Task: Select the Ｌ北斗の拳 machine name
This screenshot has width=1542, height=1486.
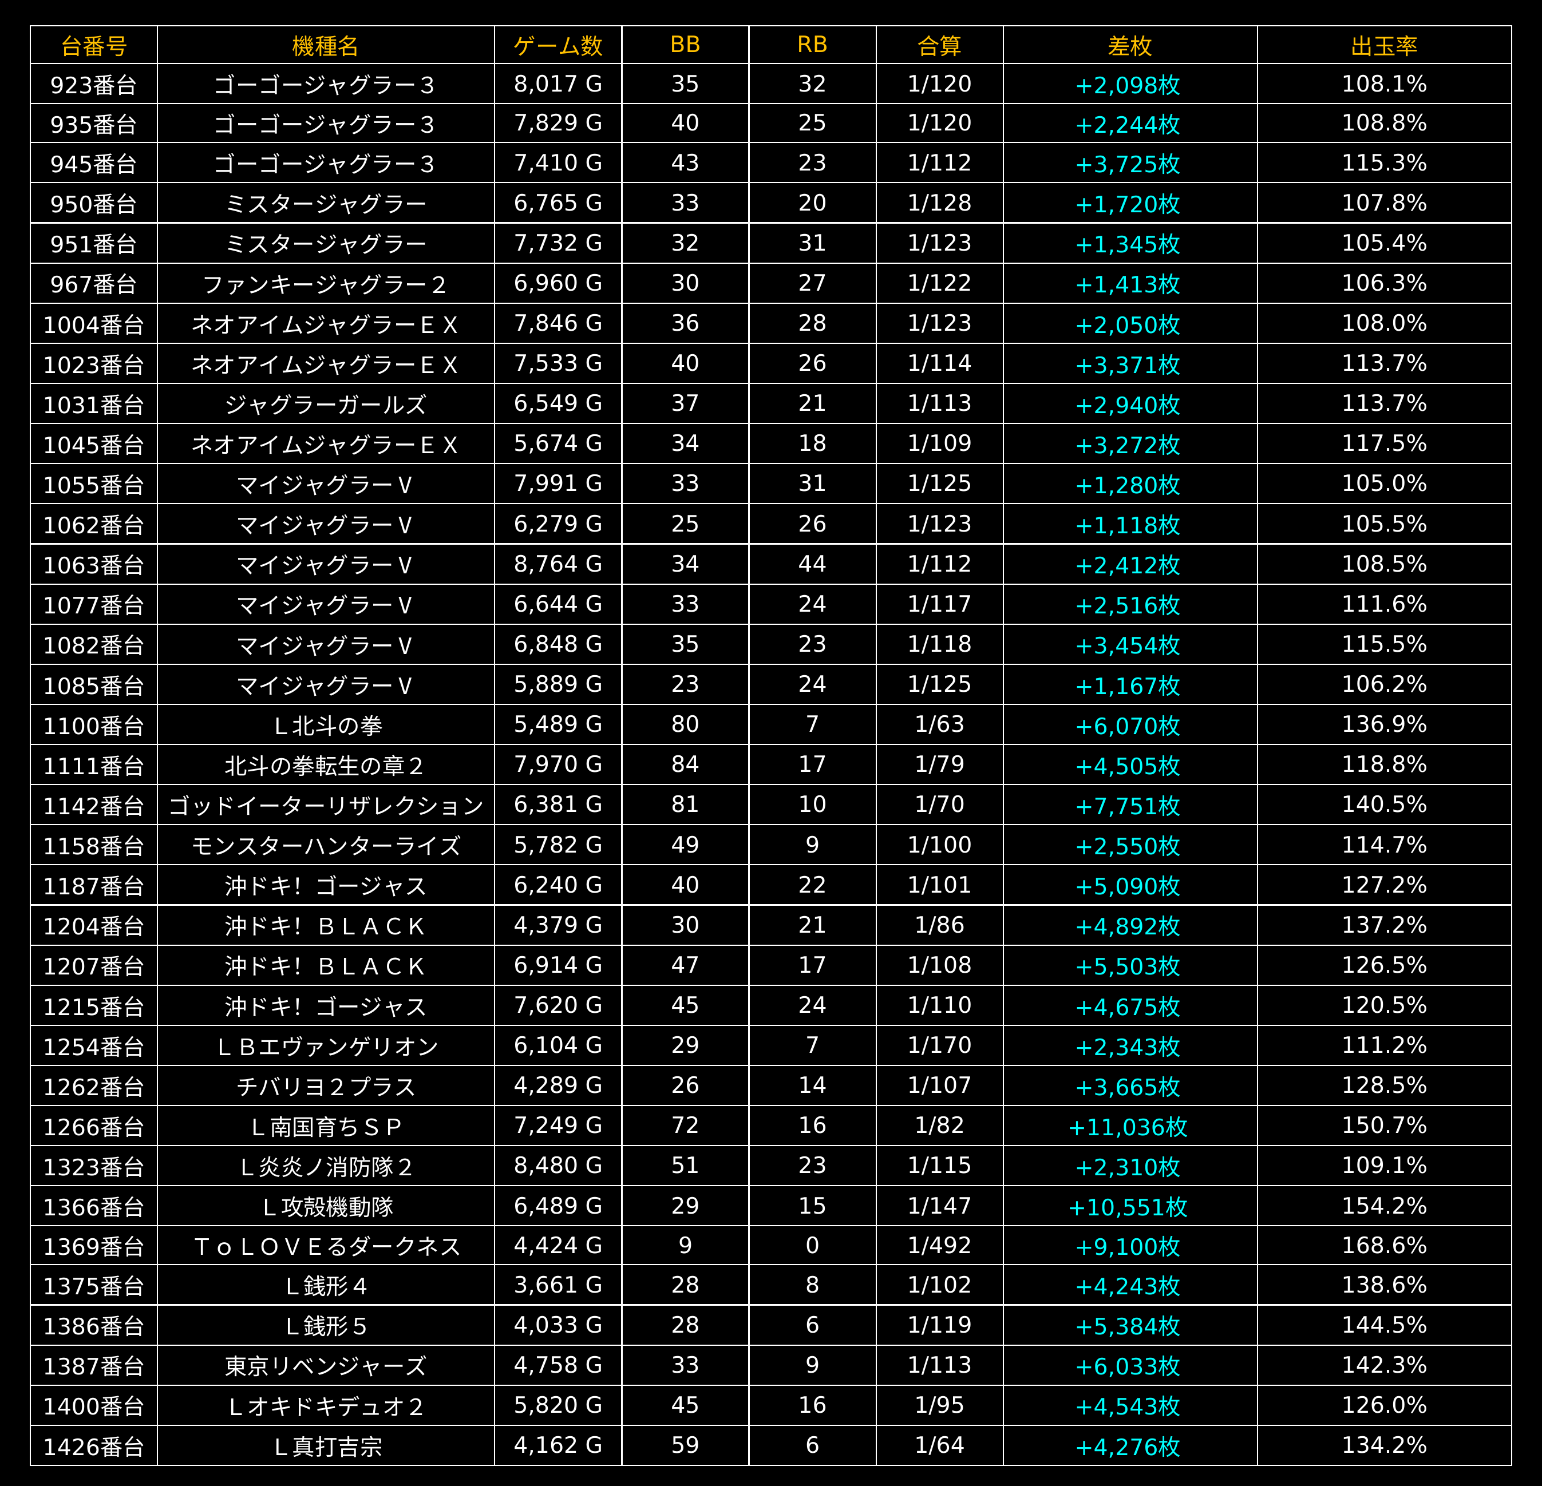Action: pyautogui.click(x=326, y=726)
